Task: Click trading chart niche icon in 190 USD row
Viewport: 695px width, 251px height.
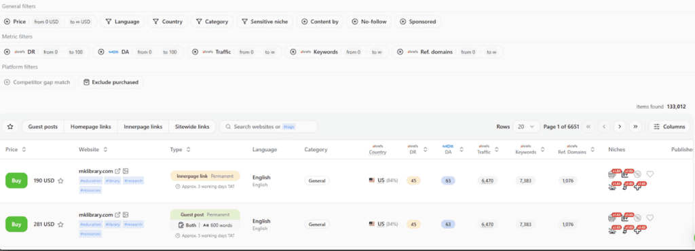Action: [x=626, y=174]
